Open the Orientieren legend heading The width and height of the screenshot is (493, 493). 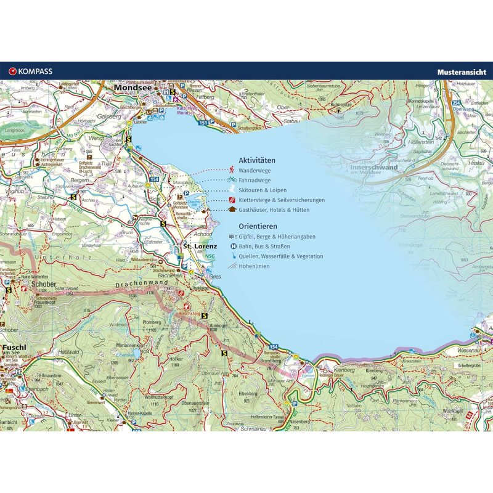pyautogui.click(x=258, y=226)
